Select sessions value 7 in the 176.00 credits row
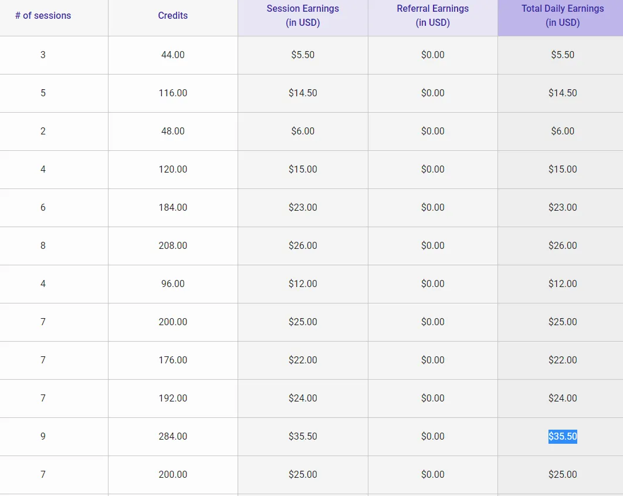623x496 pixels. click(x=43, y=360)
